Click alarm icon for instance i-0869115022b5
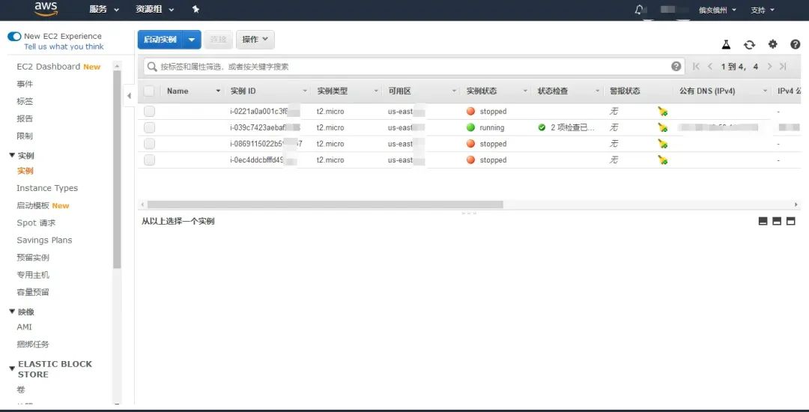Viewport: 809px width, 412px height. [662, 144]
